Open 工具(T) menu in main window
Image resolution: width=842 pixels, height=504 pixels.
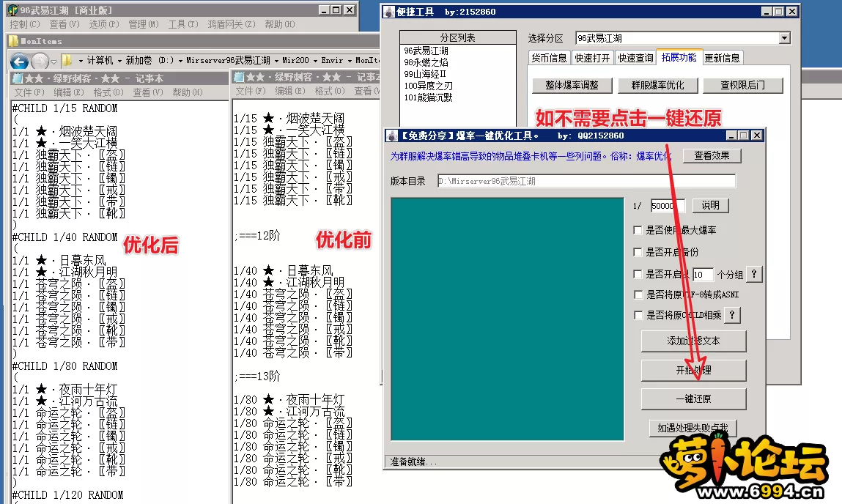(183, 24)
